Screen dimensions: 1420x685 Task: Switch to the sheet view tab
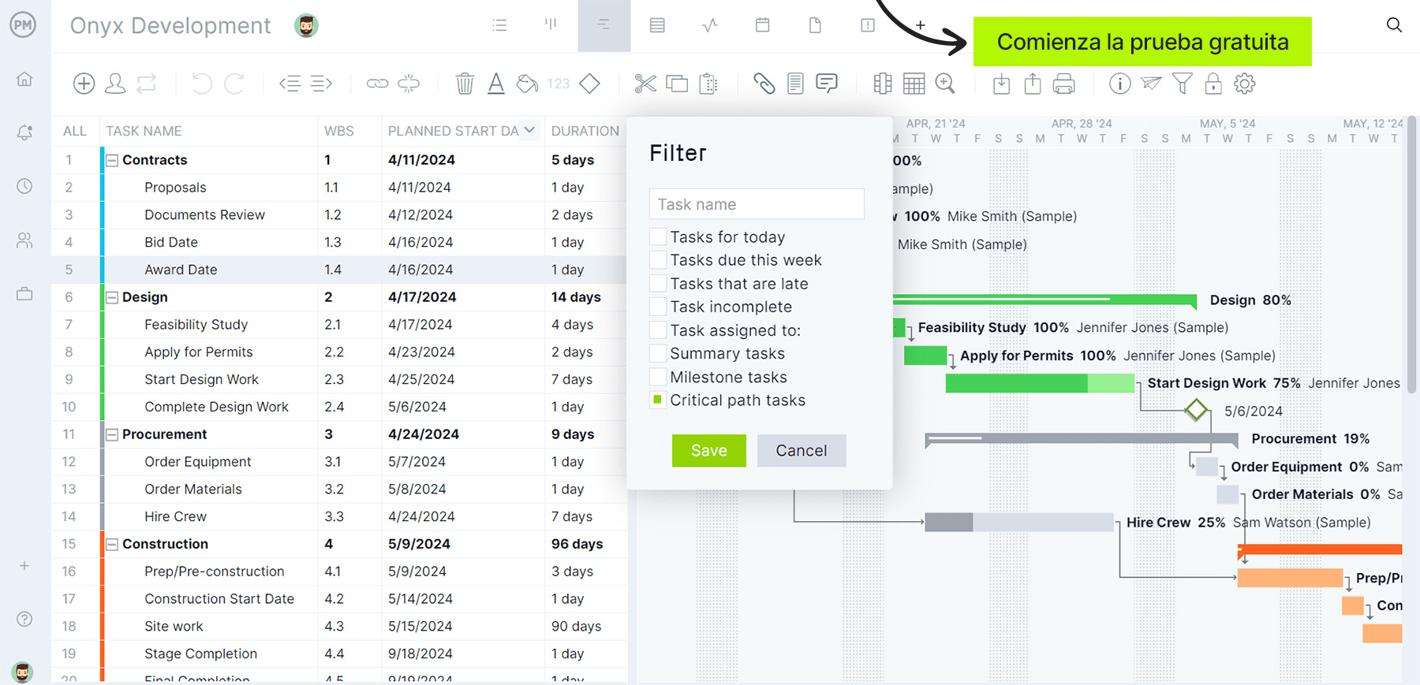(657, 25)
